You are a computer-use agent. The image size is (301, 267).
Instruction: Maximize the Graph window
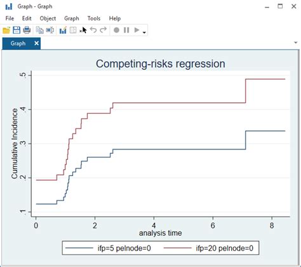click(280, 6)
